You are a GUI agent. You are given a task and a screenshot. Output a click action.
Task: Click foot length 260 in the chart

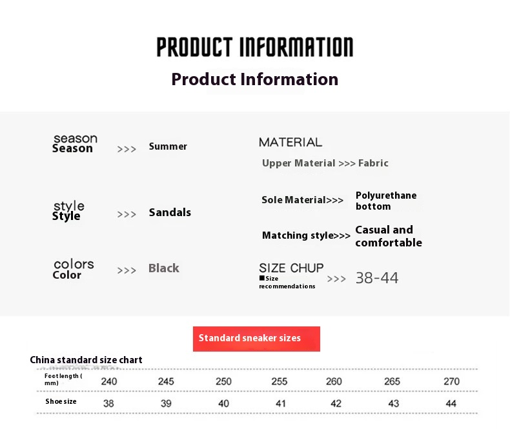(x=334, y=381)
